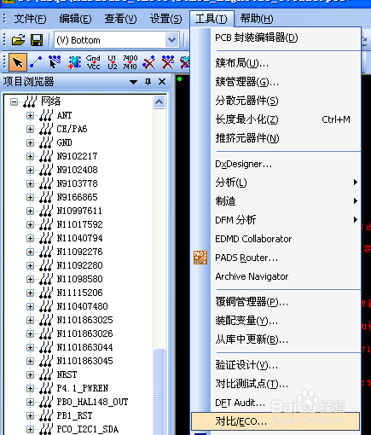Click the Delete Connection red X icon
Image resolution: width=371 pixels, height=435 pixels.
pyautogui.click(x=149, y=62)
